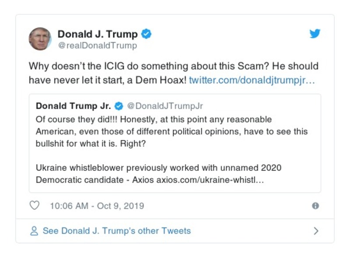This screenshot has width=350, height=265.
Task: Click the 10:06 AM - Oct 9, 2019 timestamp
Action: tap(97, 206)
